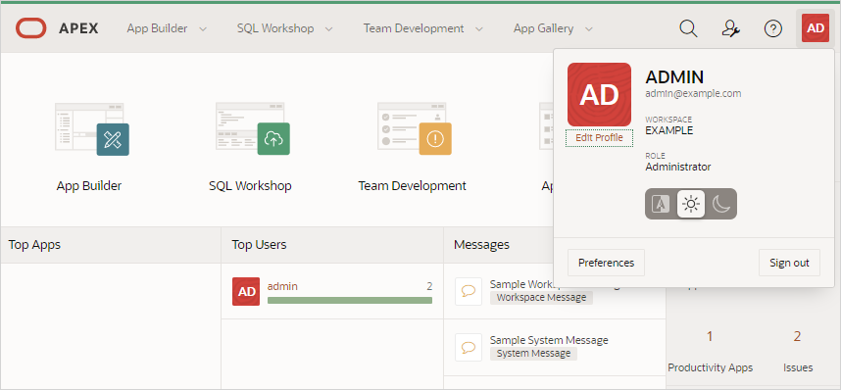
Task: Select the light mode sun toggle
Action: (x=691, y=204)
